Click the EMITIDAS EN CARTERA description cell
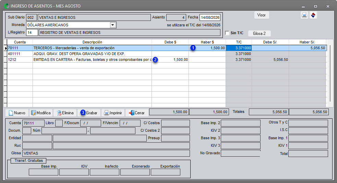This screenshot has width=337, height=183. (x=92, y=60)
